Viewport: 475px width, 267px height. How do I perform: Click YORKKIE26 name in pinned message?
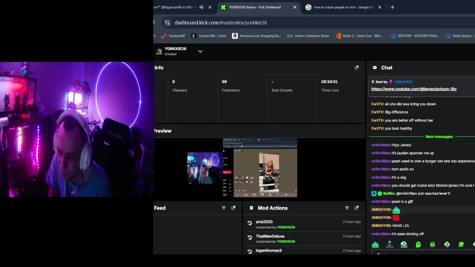coord(403,82)
